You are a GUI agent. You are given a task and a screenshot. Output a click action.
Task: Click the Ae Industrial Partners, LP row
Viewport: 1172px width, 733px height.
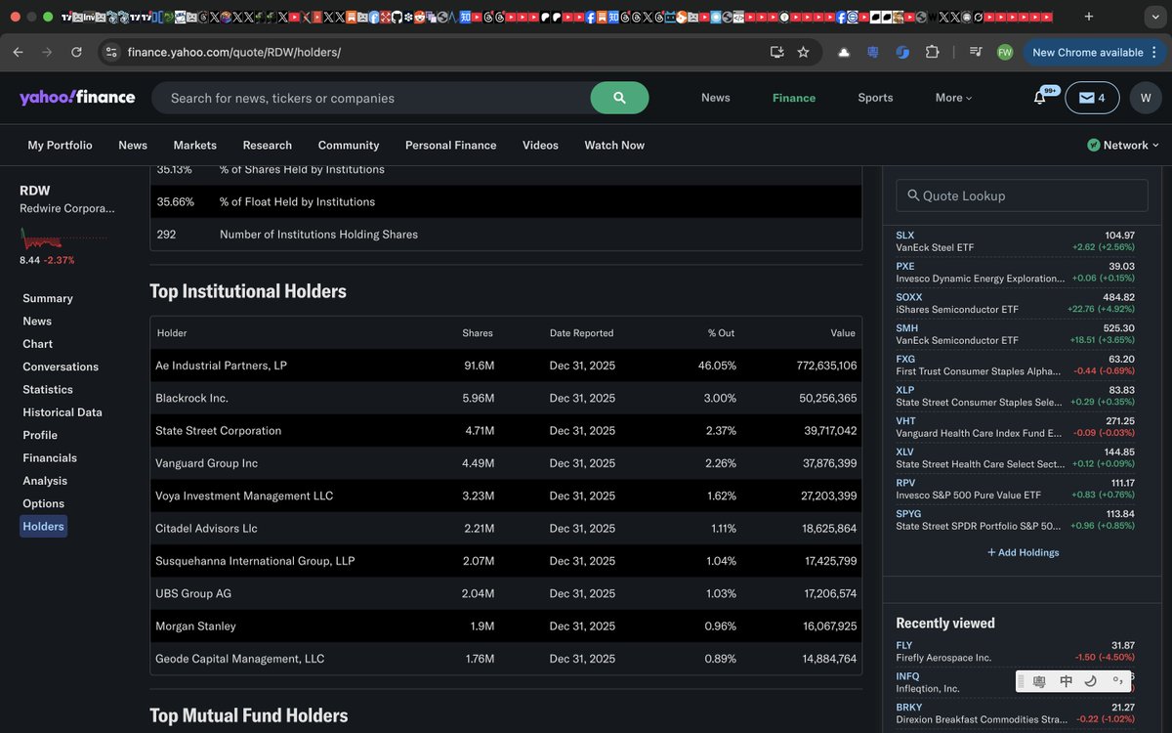tap(506, 366)
